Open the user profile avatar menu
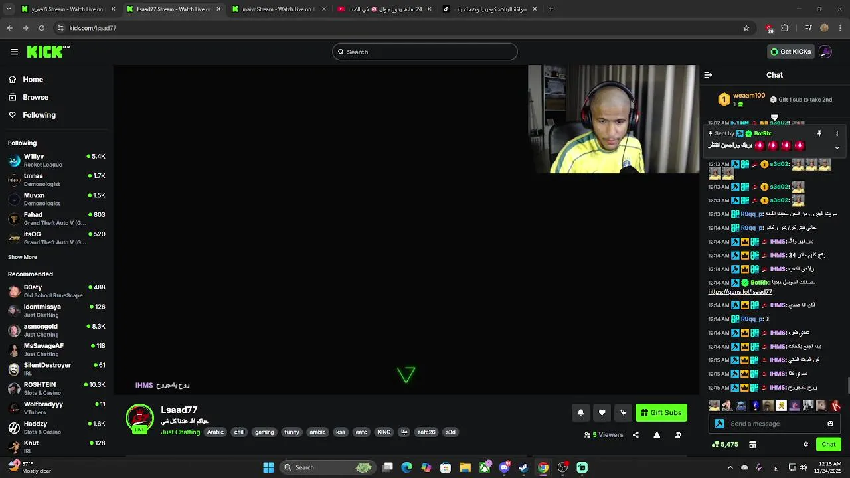Viewport: 850px width, 478px height. coord(825,52)
